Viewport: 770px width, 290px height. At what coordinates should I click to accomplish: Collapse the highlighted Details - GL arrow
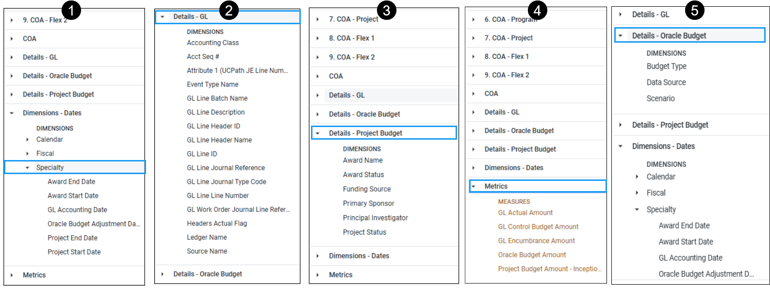[x=163, y=17]
